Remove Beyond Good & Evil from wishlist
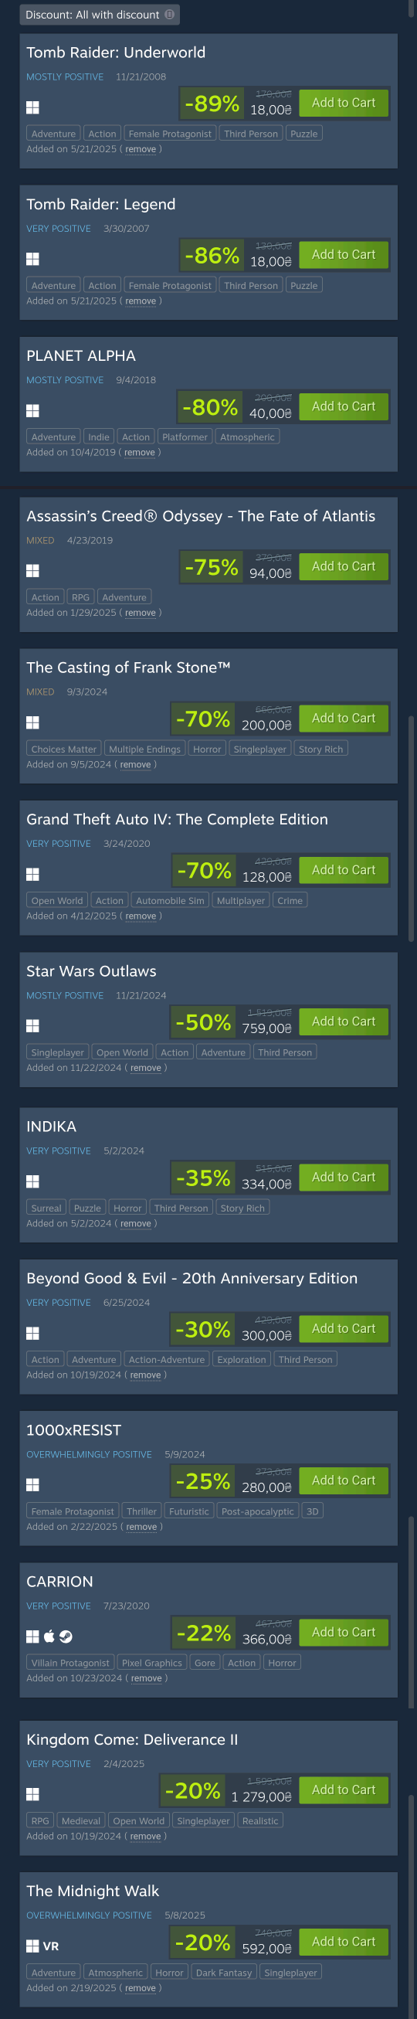The image size is (417, 2019). (x=145, y=1375)
